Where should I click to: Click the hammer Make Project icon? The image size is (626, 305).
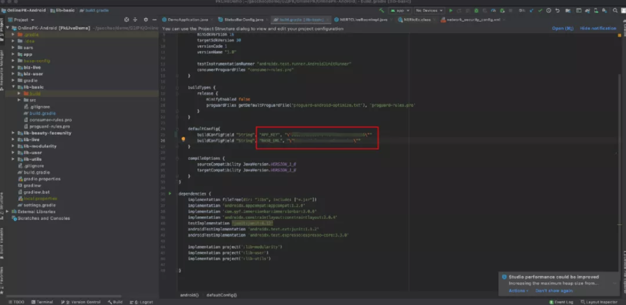tap(382, 10)
